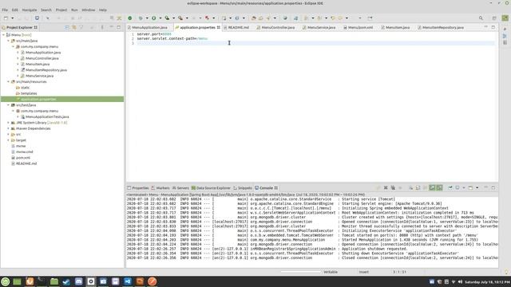Click taskbar volume speaker icon

tap(460, 281)
